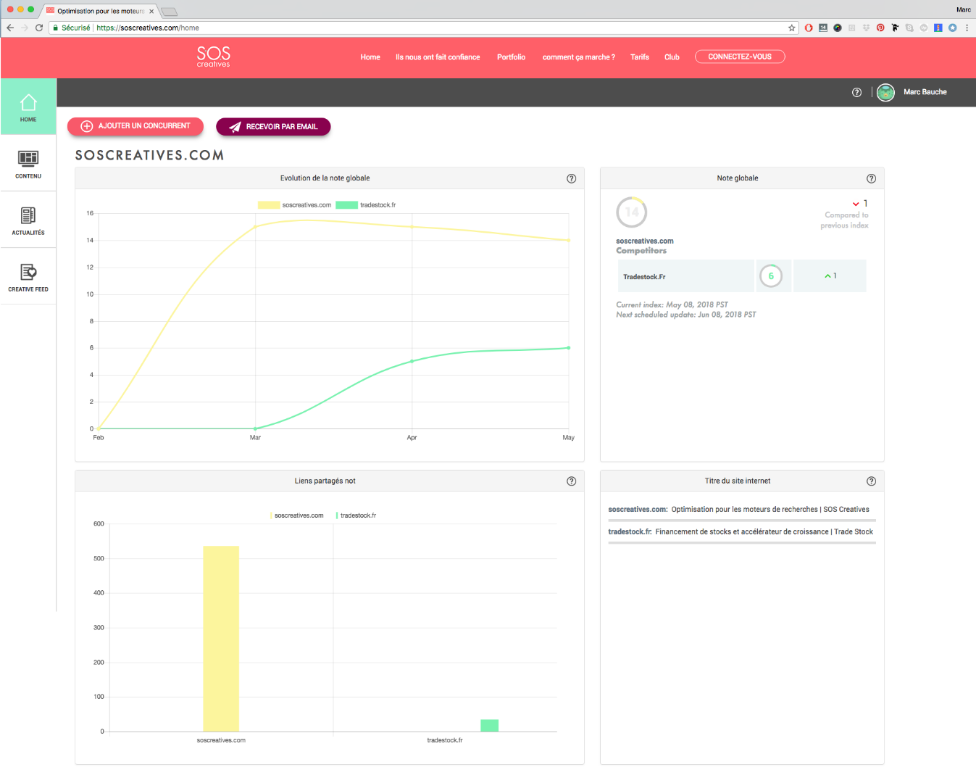Toggle tradestock.fr series in line chart legend
Image resolution: width=976 pixels, height=783 pixels.
(366, 205)
